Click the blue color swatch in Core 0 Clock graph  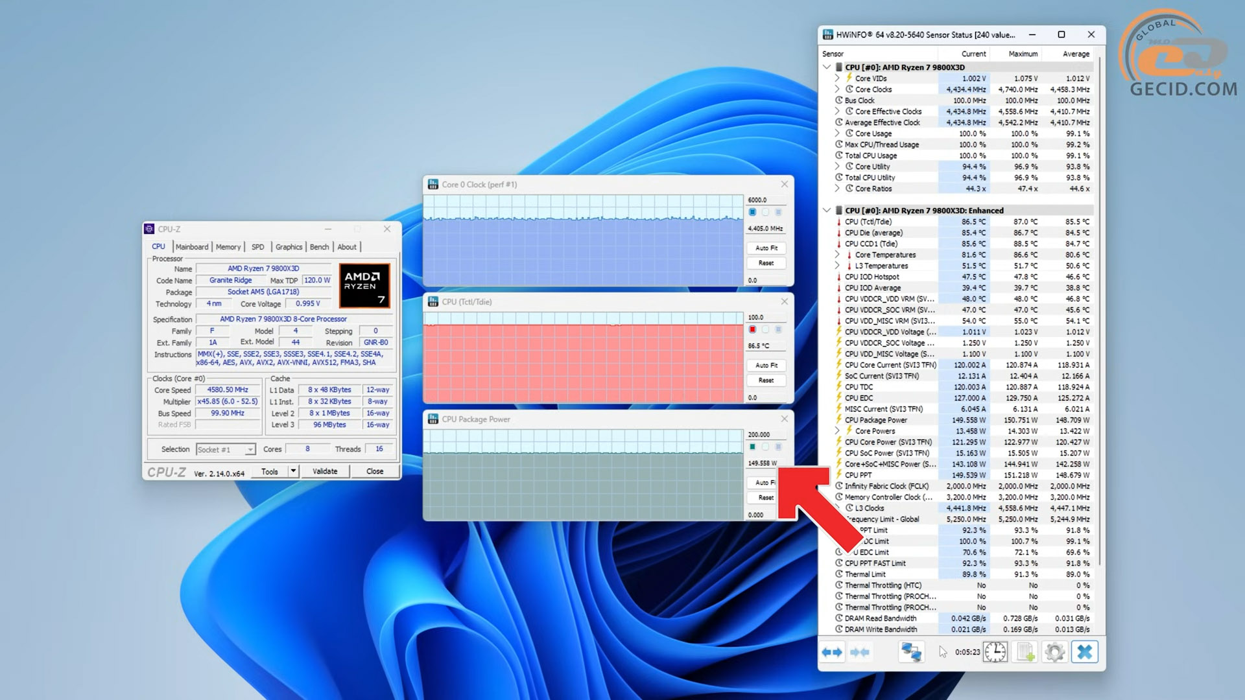(752, 212)
